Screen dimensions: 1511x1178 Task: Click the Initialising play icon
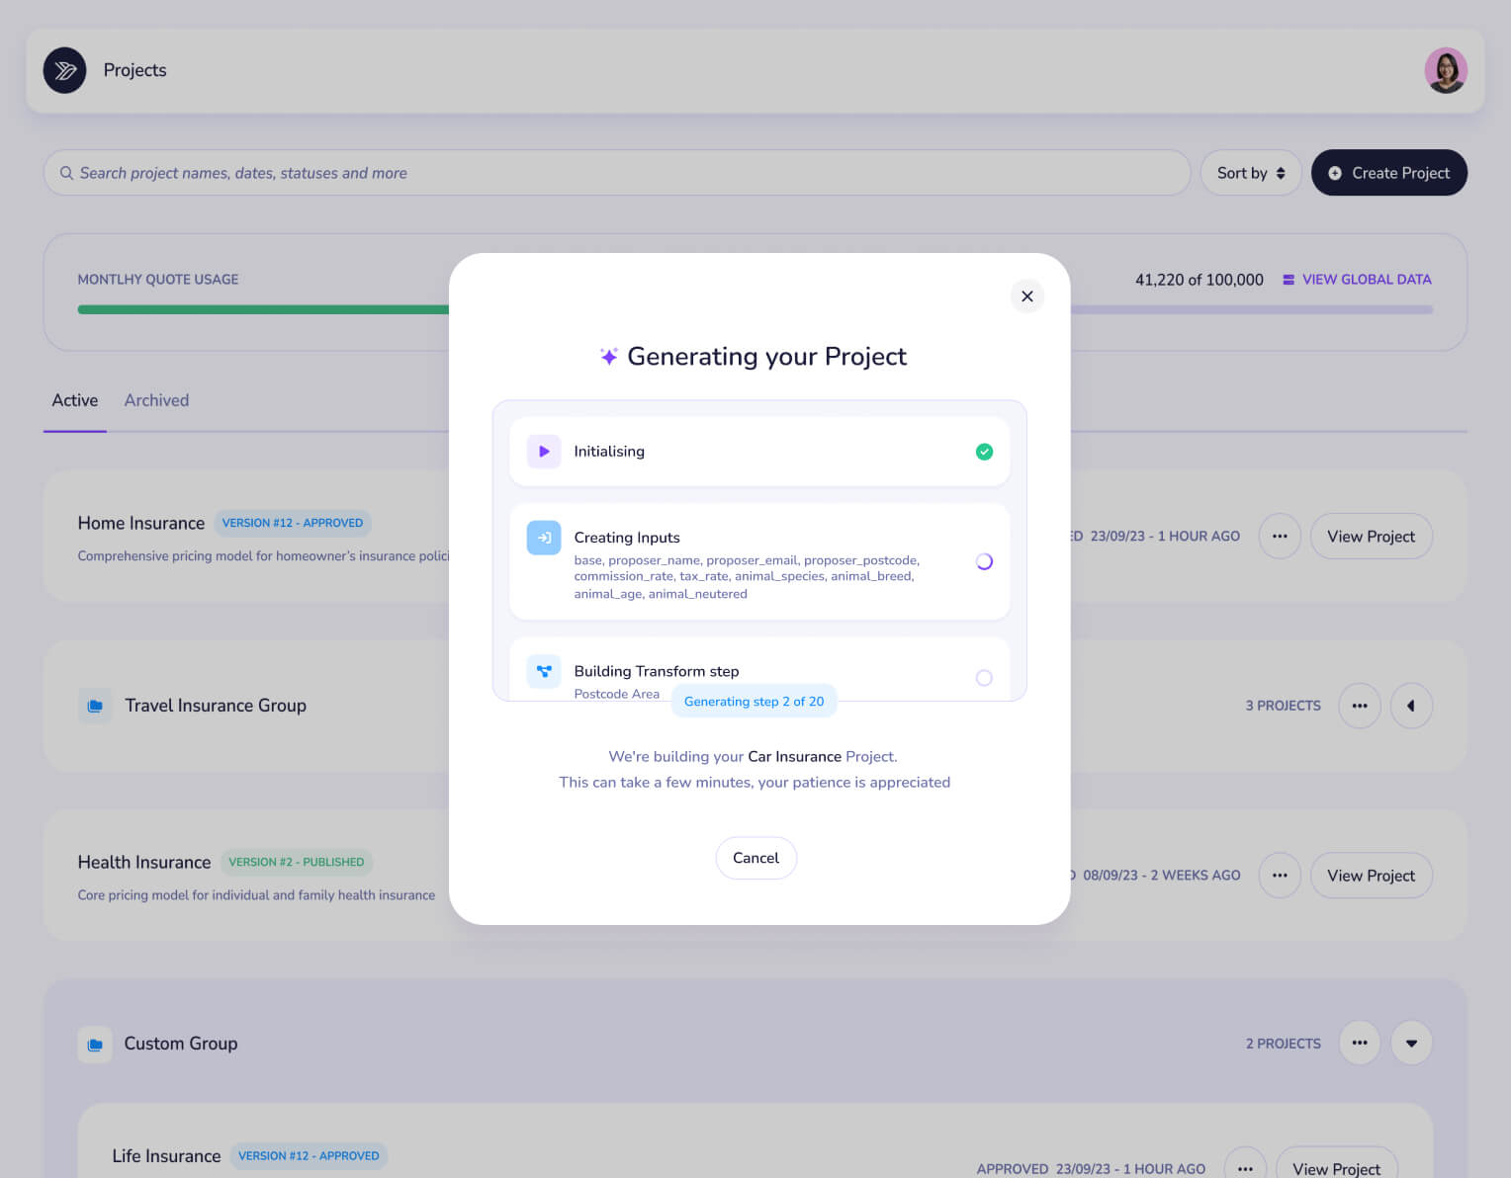544,452
